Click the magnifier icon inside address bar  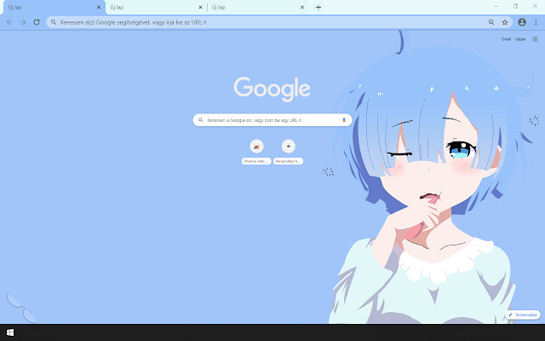click(54, 22)
